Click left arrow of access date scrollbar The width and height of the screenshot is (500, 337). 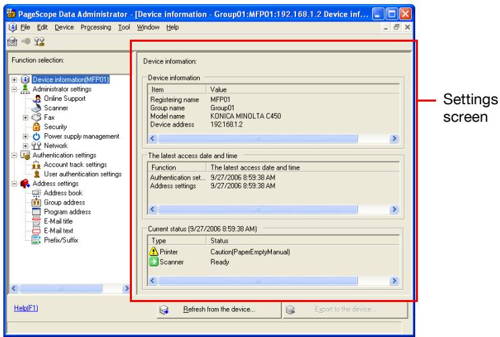point(153,209)
